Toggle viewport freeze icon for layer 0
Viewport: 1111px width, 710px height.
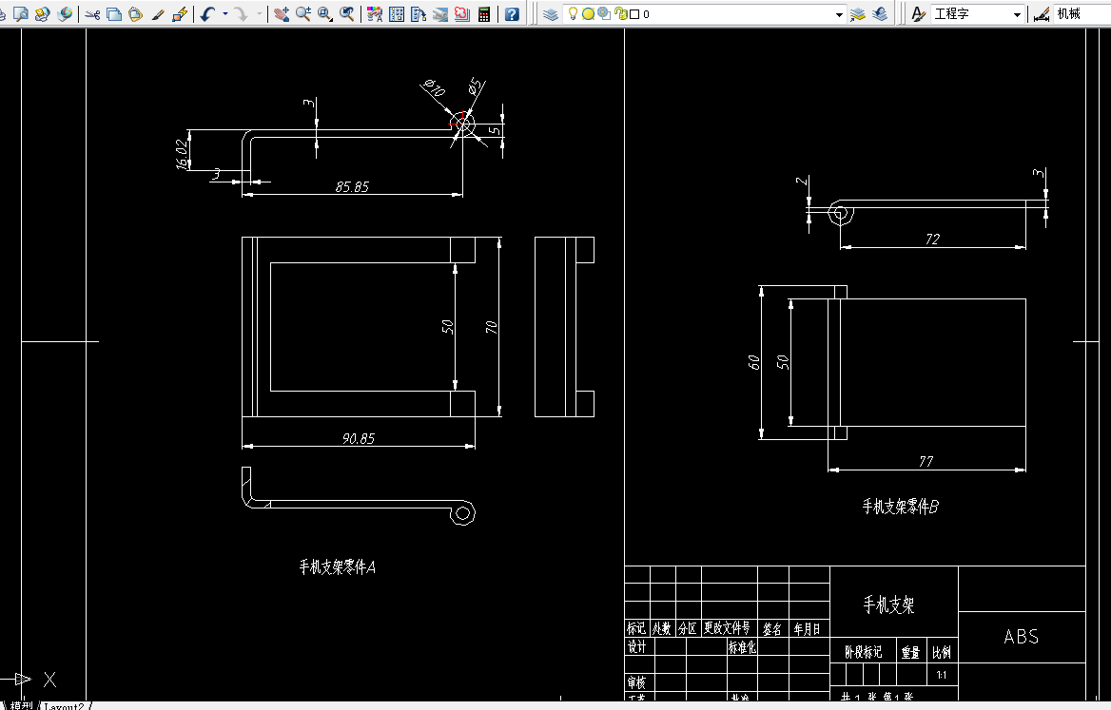604,13
